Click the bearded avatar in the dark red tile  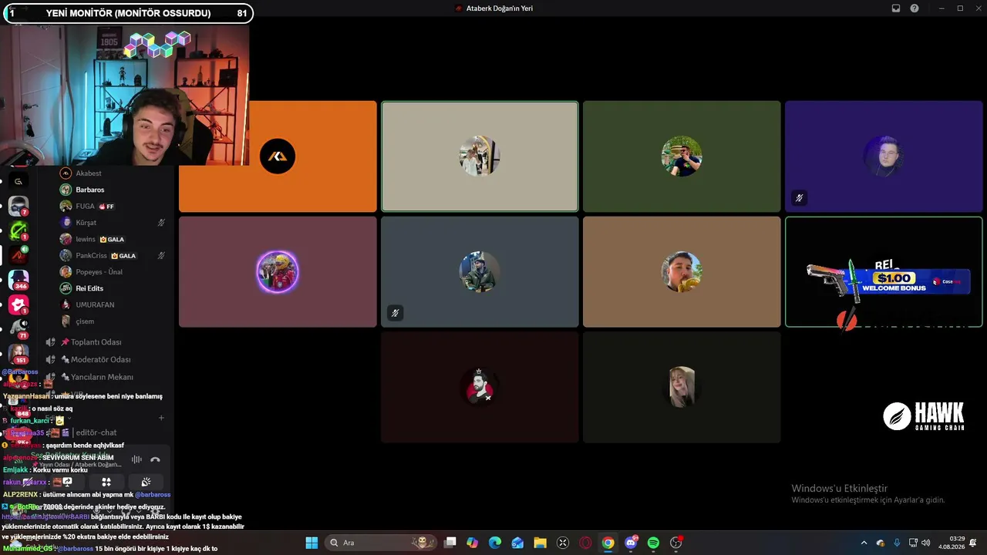[x=480, y=386]
